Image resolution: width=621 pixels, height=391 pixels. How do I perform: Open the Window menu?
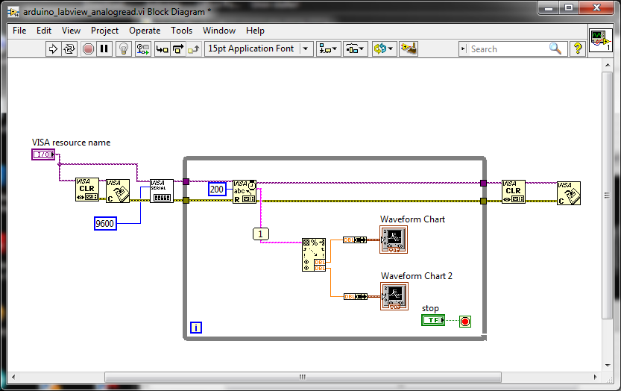click(x=219, y=31)
